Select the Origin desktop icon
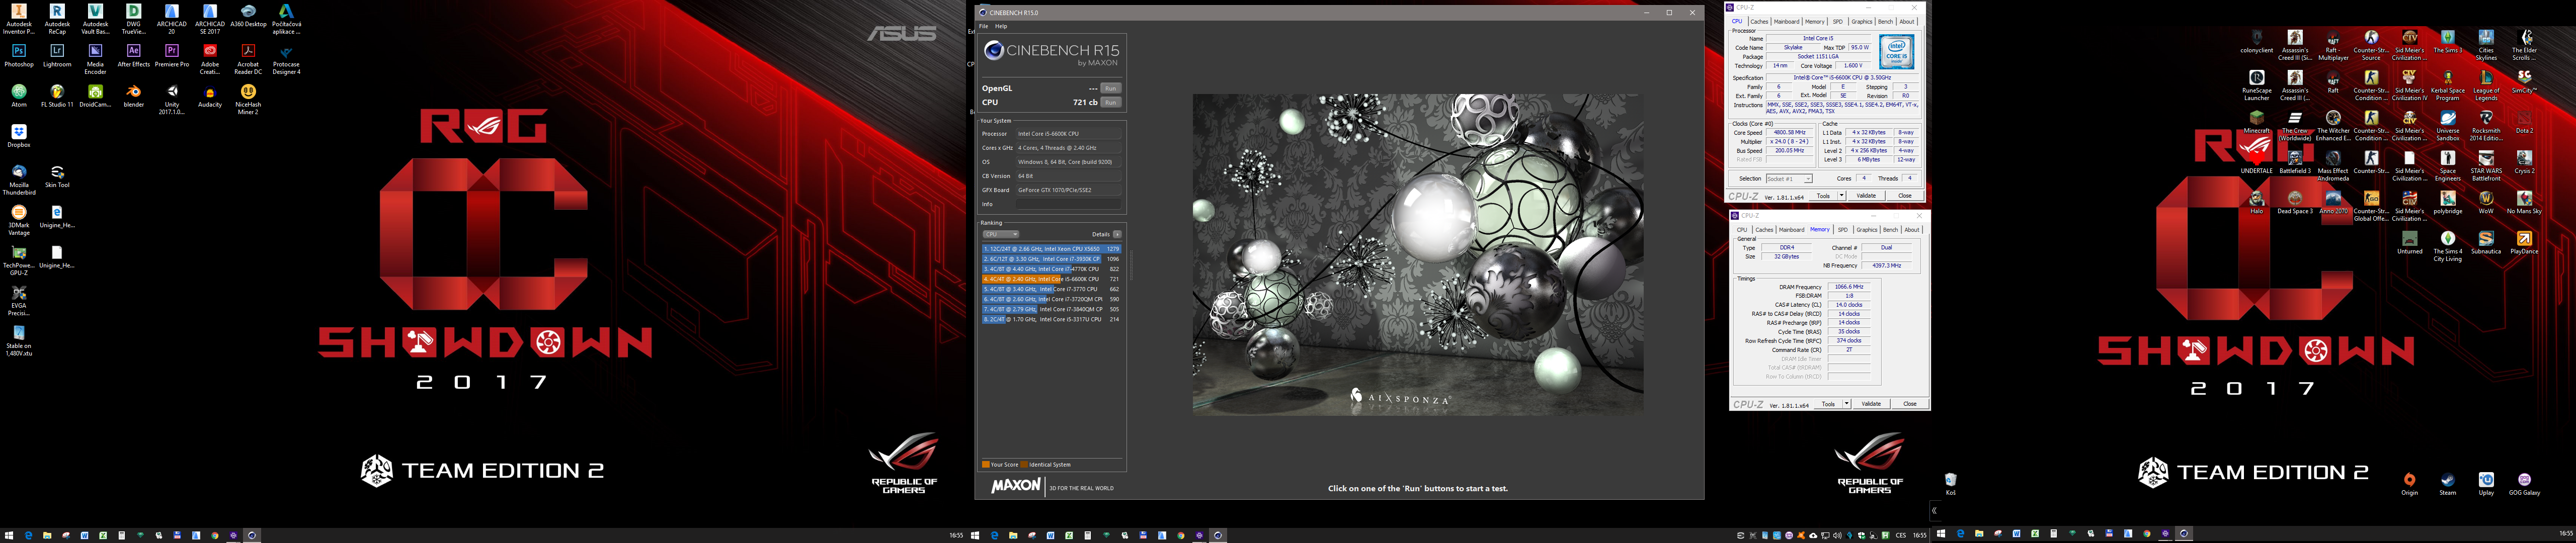The image size is (2576, 543). [2410, 484]
